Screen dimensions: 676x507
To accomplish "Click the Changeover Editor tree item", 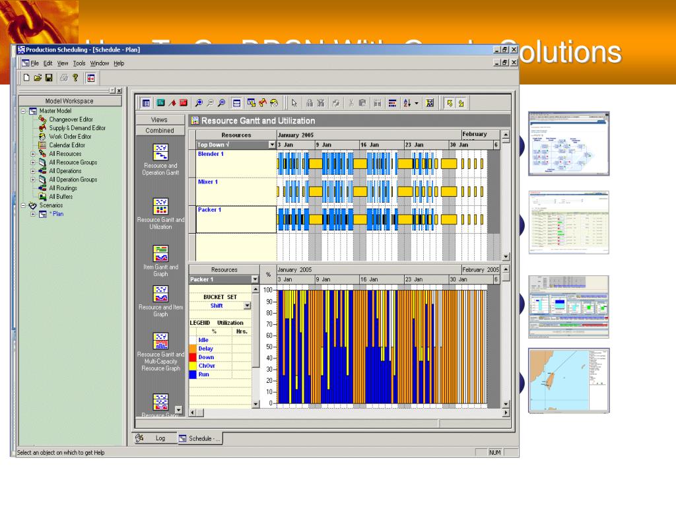I will pyautogui.click(x=71, y=119).
